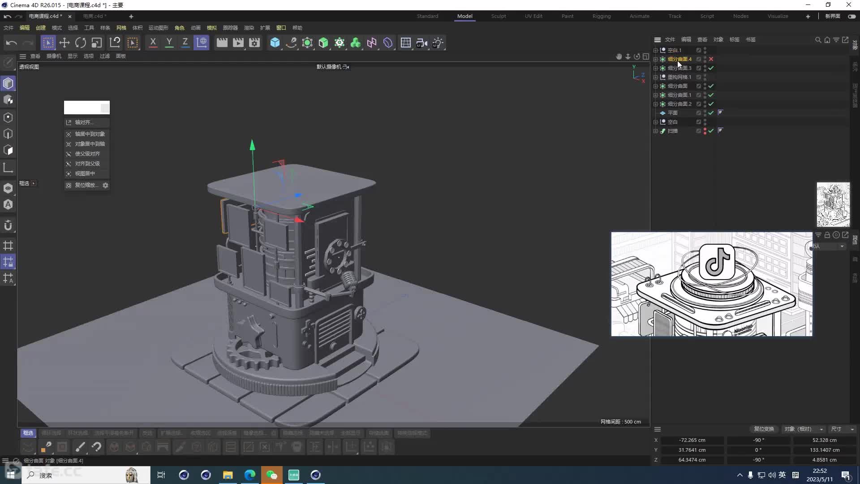
Task: Open the 网格 menu in menu bar
Action: coord(121,28)
